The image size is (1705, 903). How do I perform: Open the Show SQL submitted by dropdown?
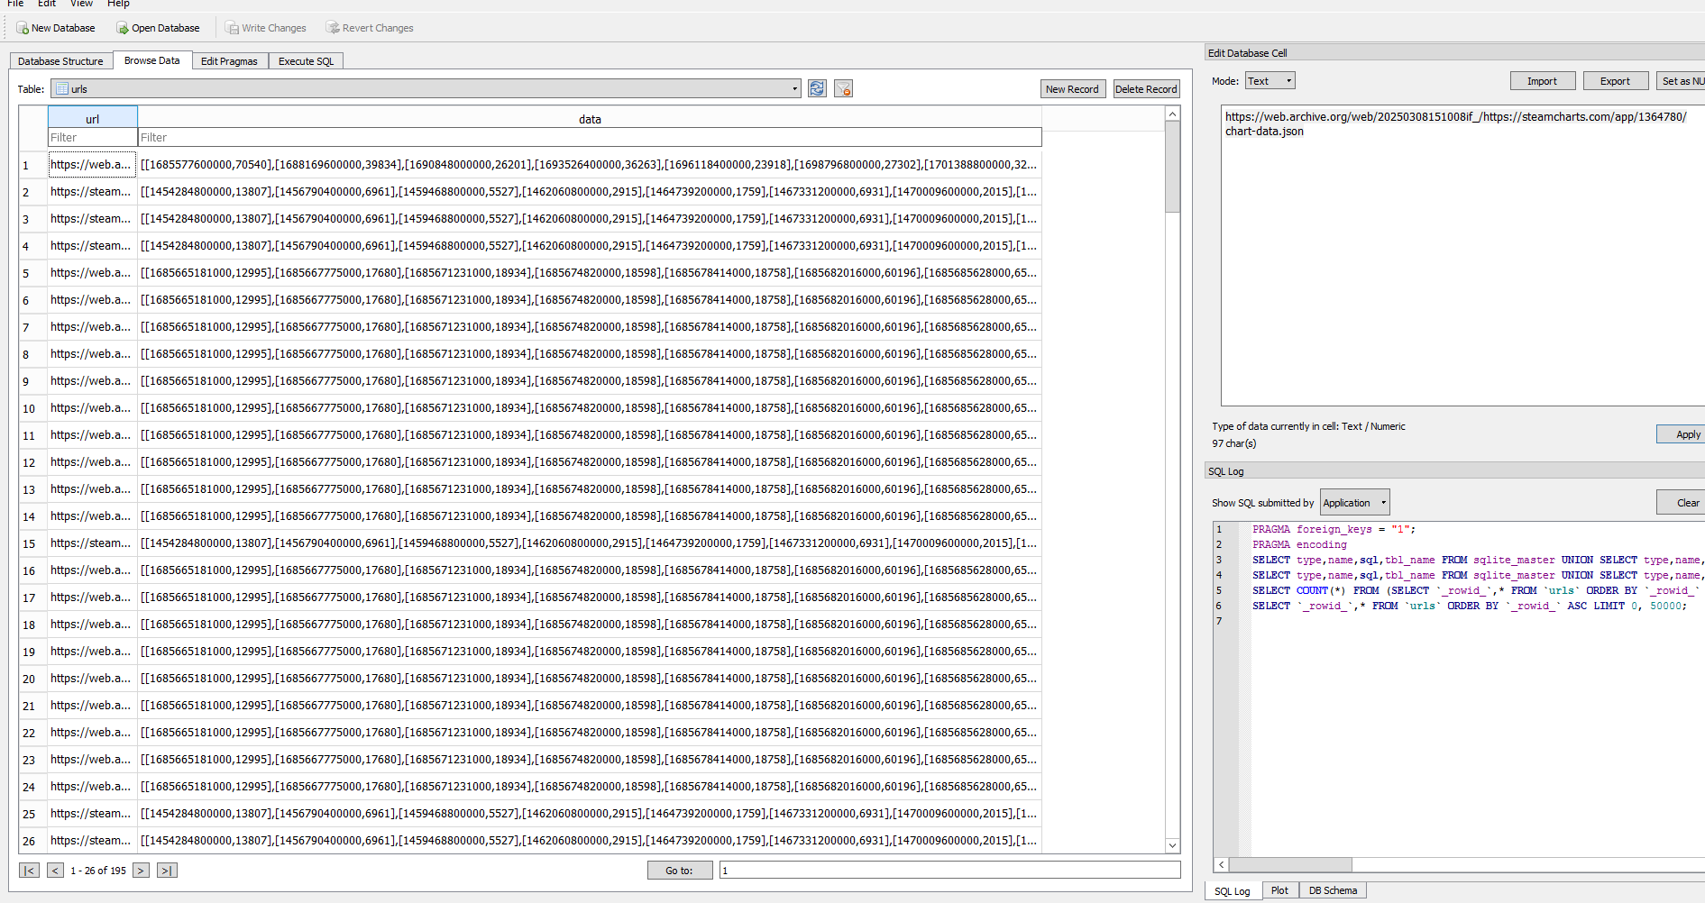coord(1355,503)
